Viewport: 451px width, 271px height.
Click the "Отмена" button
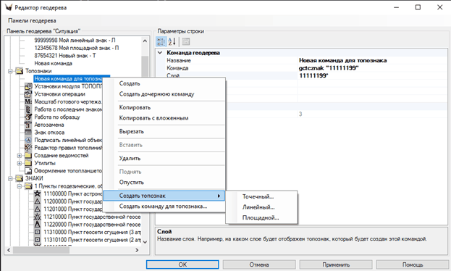[259, 264]
